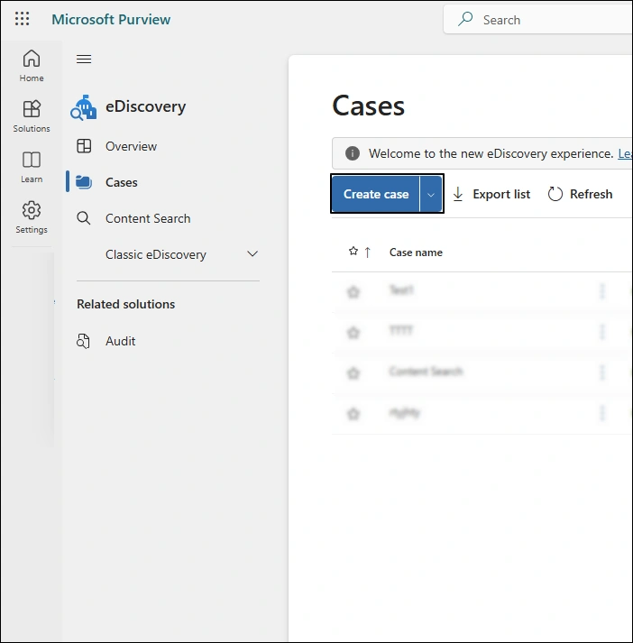Image resolution: width=633 pixels, height=643 pixels.
Task: Click the Export list download arrow icon
Action: tap(458, 194)
